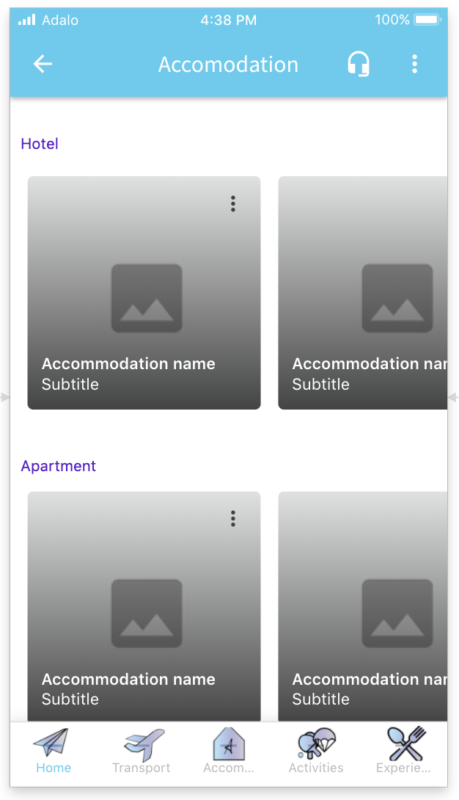Viewport: 459px width, 800px height.
Task: Select the Apartment section heading
Action: pos(59,466)
